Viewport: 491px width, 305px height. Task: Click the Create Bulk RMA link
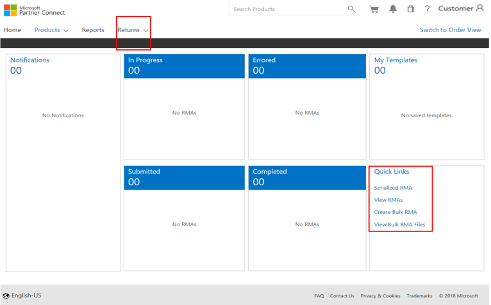(395, 212)
